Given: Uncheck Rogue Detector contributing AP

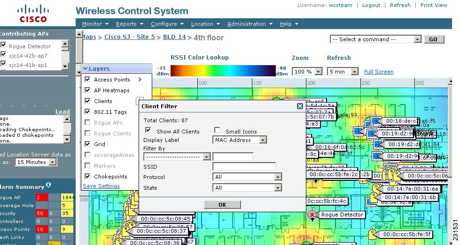Looking at the screenshot, I should (x=3, y=45).
